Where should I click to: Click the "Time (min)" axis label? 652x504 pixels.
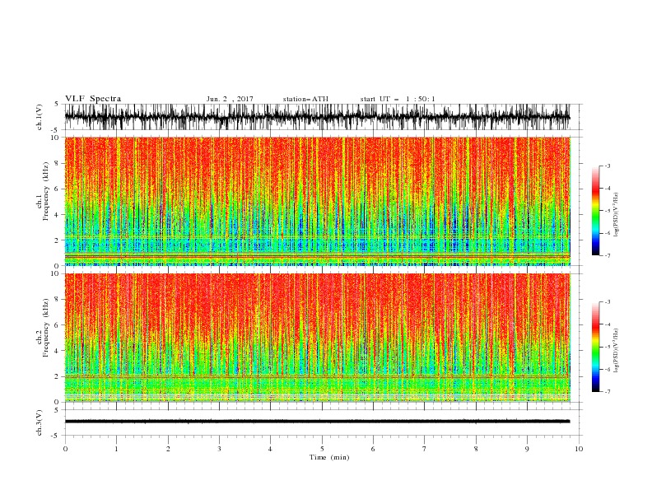coord(329,457)
